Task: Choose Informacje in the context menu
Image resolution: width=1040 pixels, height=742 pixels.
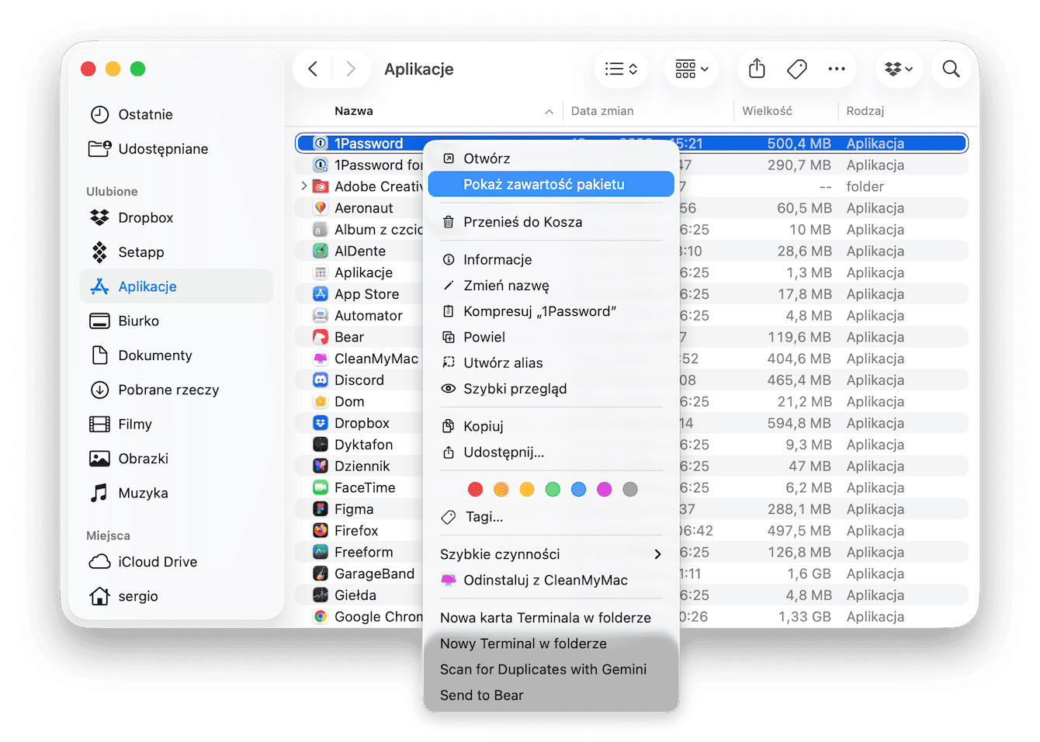Action: [x=551, y=260]
